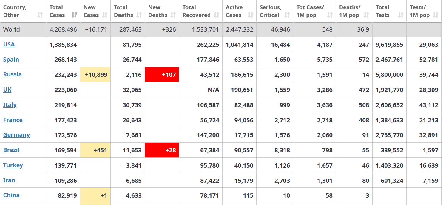
Task: Click Russia total tests 5,800,000
Action: pos(389,75)
